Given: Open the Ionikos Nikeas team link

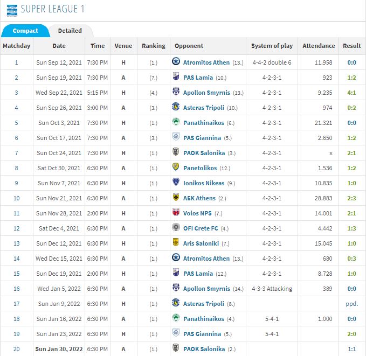Looking at the screenshot, I should pos(204,183).
